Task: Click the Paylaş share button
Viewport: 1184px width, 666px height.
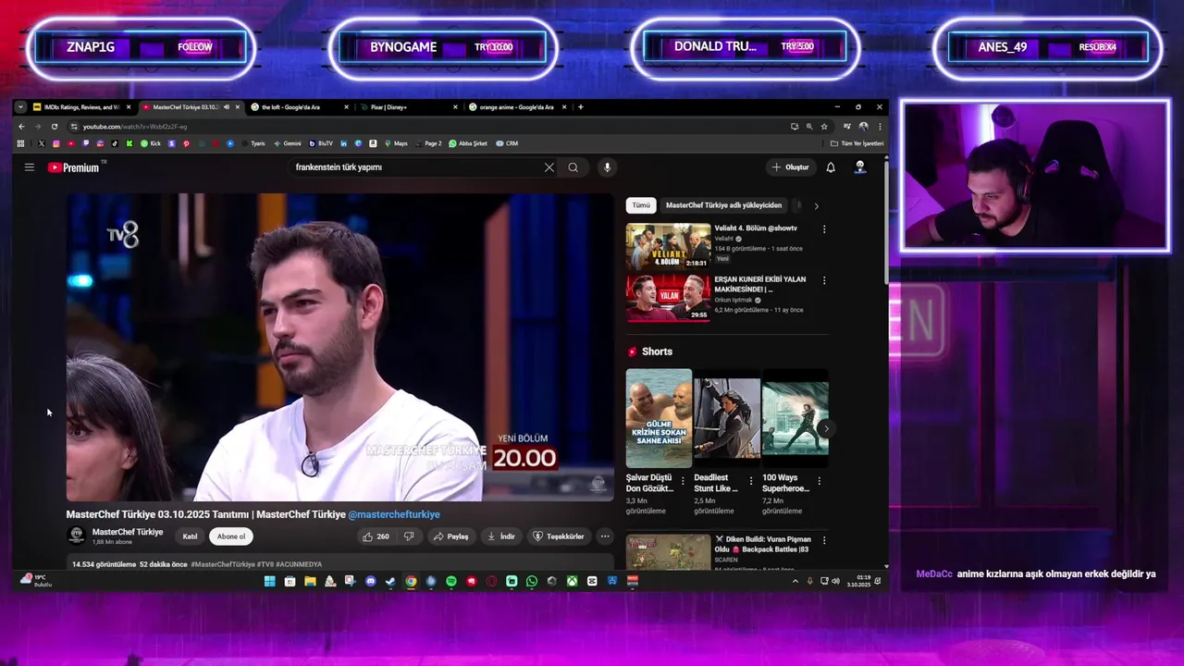Action: coord(451,536)
